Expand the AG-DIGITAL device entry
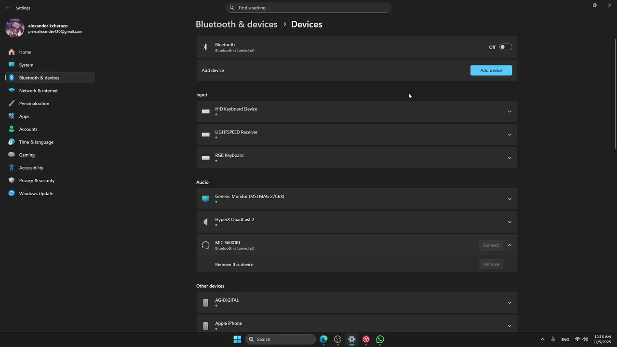This screenshot has width=617, height=347. pyautogui.click(x=509, y=303)
